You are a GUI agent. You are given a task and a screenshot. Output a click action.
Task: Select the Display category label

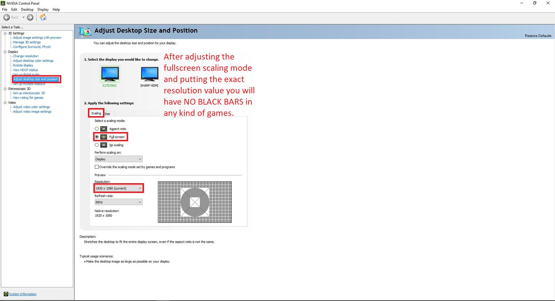tap(13, 52)
